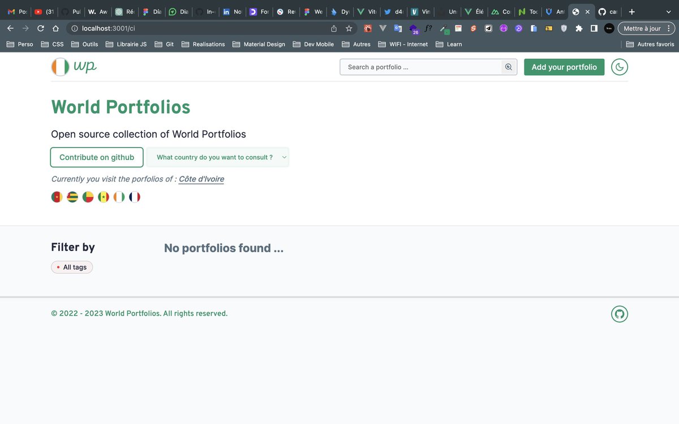
Task: Open the Autres favoris folder
Action: point(650,44)
